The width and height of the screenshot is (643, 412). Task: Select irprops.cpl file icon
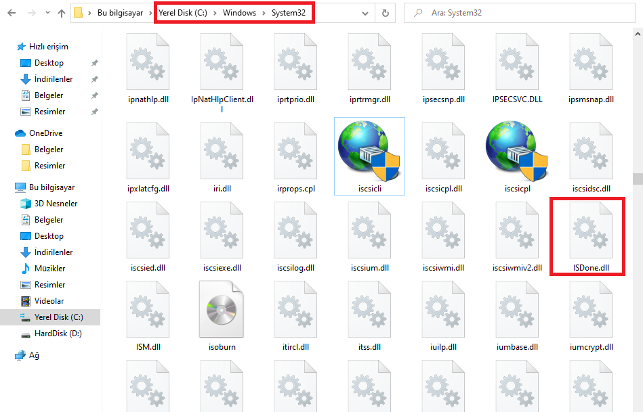click(295, 151)
